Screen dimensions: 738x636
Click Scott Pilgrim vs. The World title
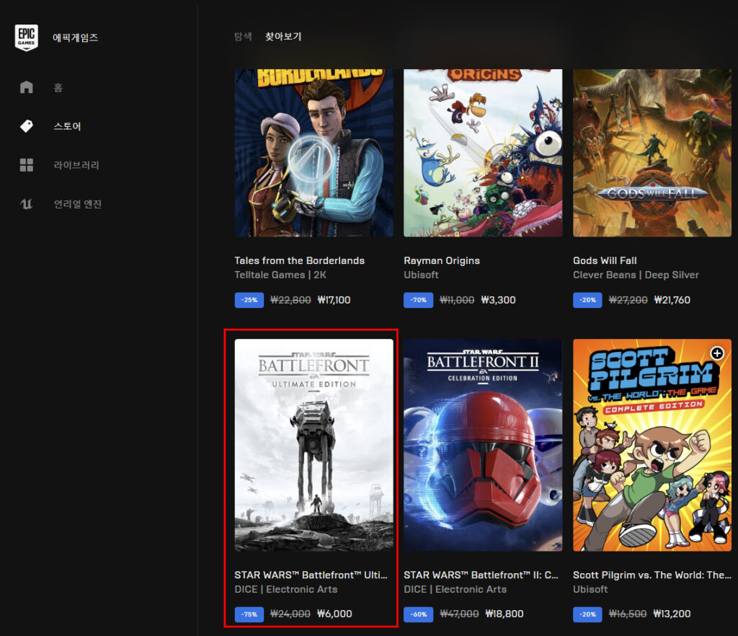[652, 575]
